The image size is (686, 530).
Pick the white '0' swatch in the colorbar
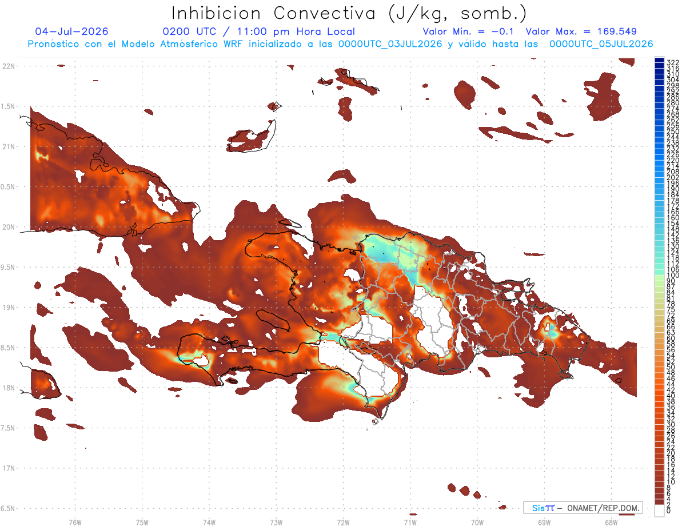tap(660, 511)
